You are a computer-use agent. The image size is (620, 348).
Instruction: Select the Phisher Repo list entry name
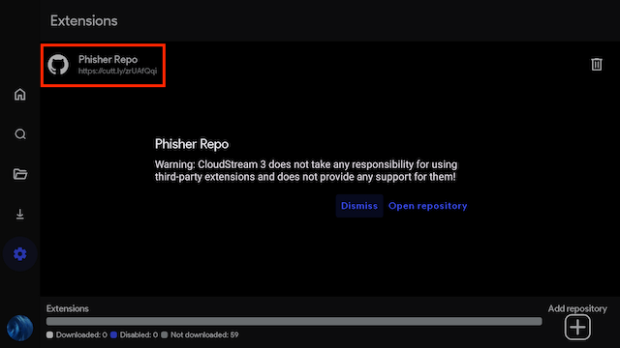[x=108, y=60]
